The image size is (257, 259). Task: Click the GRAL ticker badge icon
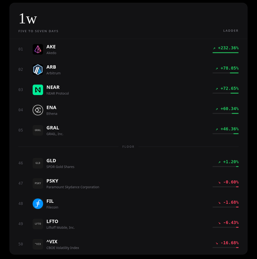click(x=38, y=130)
